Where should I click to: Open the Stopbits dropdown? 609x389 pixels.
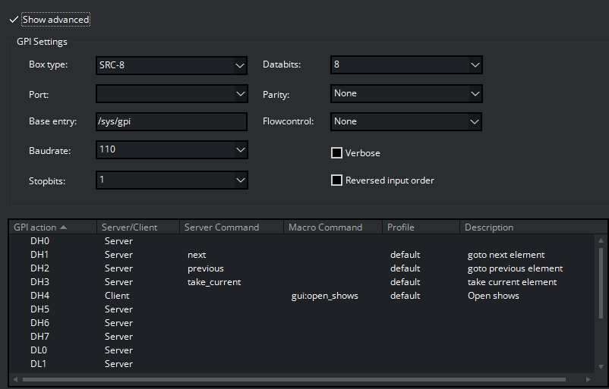click(172, 180)
